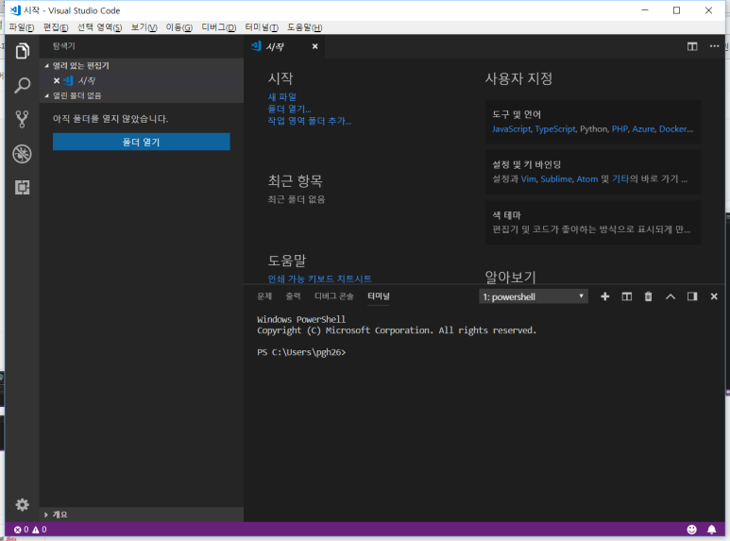Open the Search view in activity bar
This screenshot has height=541, width=730.
pos(23,85)
